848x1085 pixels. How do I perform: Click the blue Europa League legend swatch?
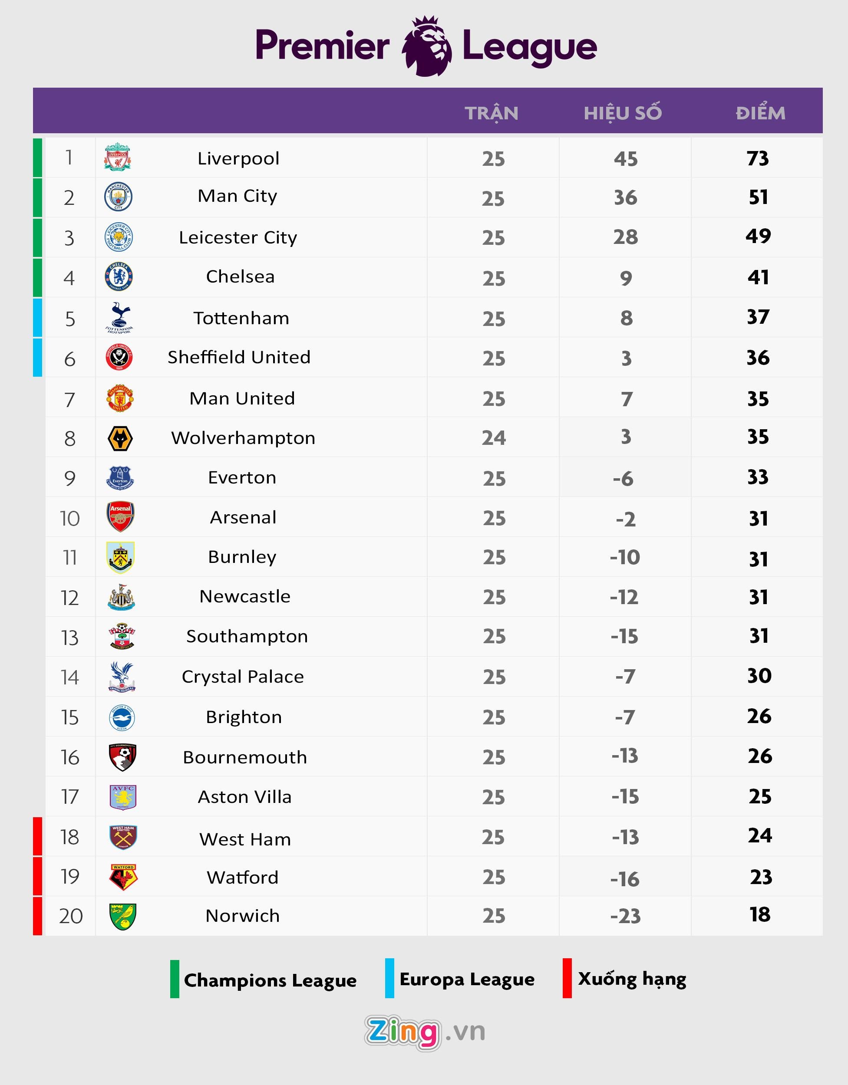(389, 978)
